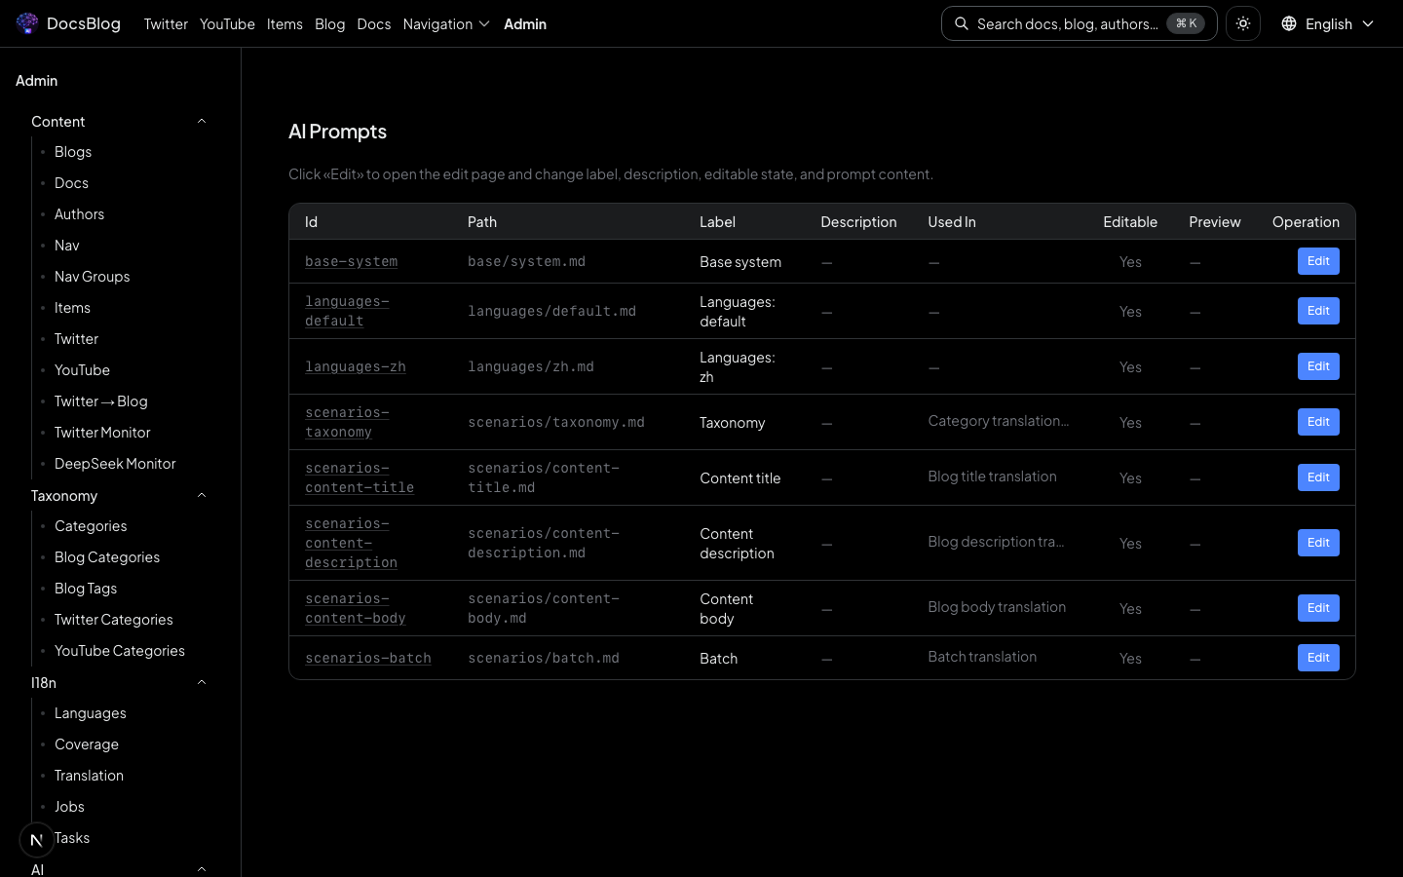Screen dimensions: 1403x877
Task: Edit the scenarios-batch prompt row
Action: tap(1318, 658)
